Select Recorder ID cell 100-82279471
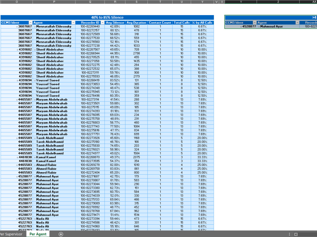The image size is (317, 237). tap(90, 215)
